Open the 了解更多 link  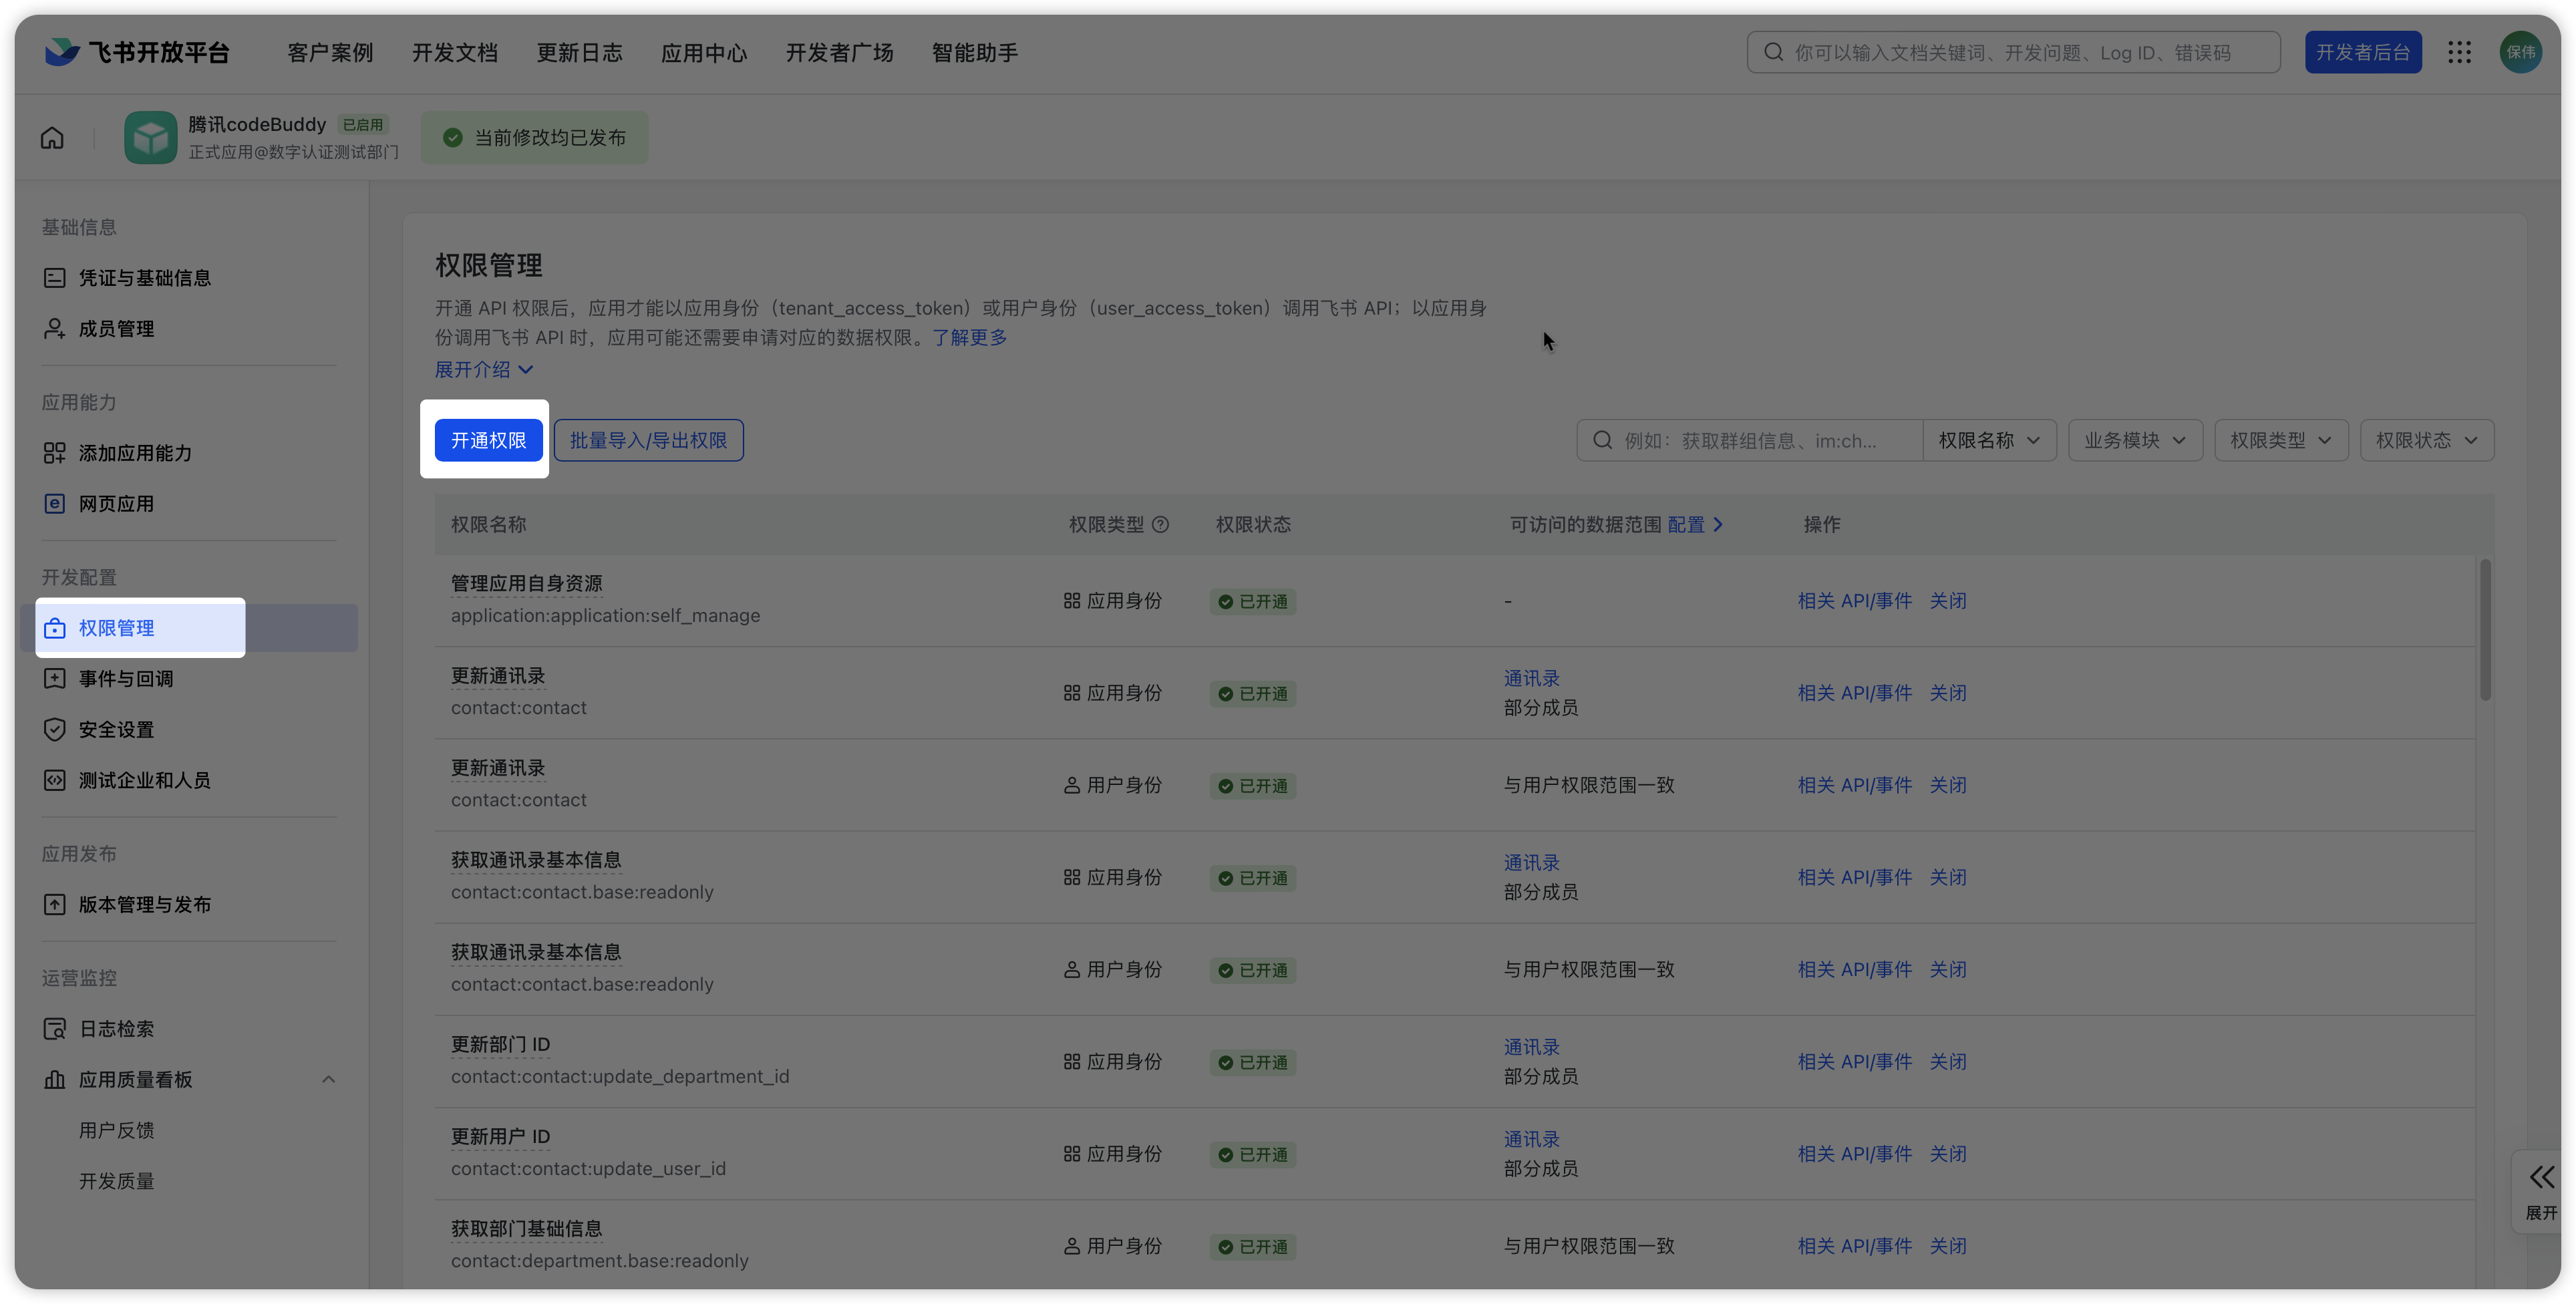(x=969, y=338)
